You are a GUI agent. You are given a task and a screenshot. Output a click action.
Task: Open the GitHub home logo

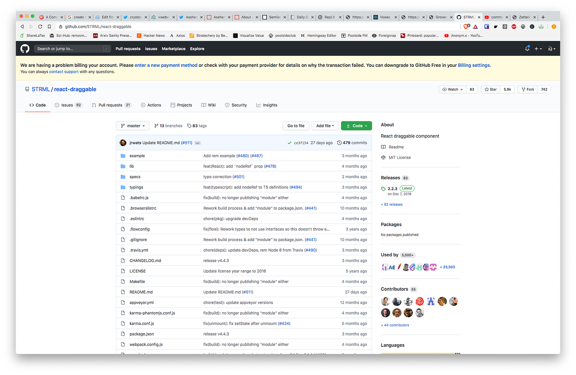click(25, 49)
